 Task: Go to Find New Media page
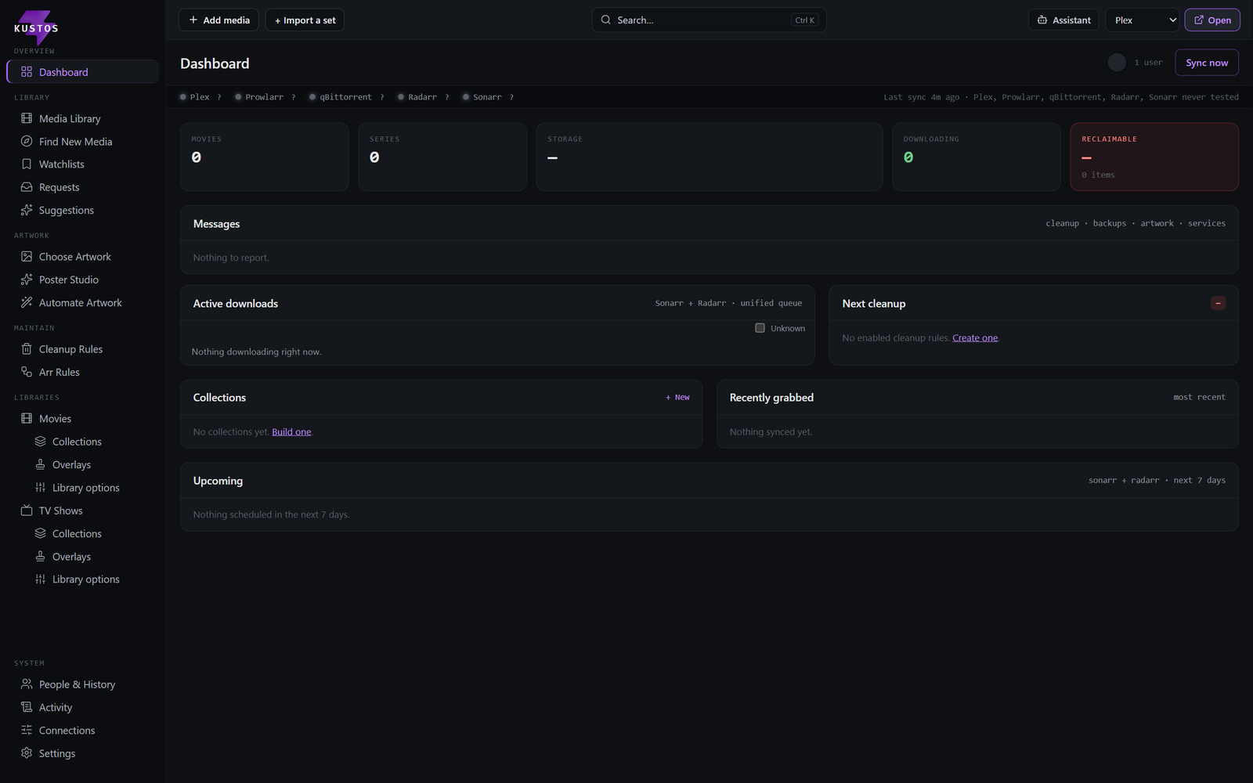coord(82,142)
